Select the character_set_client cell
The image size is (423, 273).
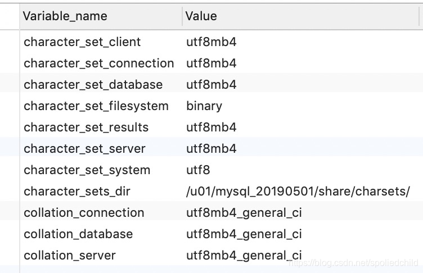82,42
